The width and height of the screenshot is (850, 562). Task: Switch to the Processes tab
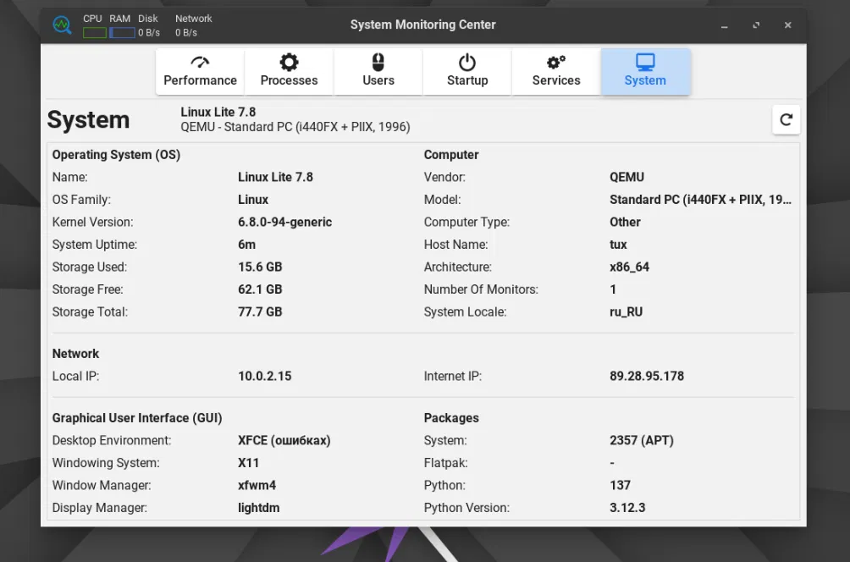289,72
